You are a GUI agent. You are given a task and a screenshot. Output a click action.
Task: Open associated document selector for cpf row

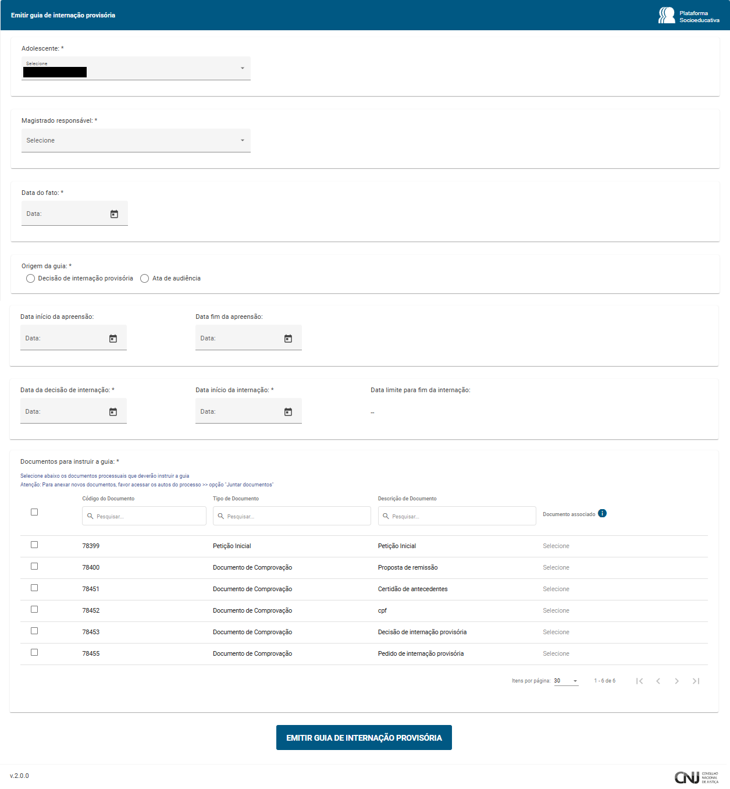[556, 611]
